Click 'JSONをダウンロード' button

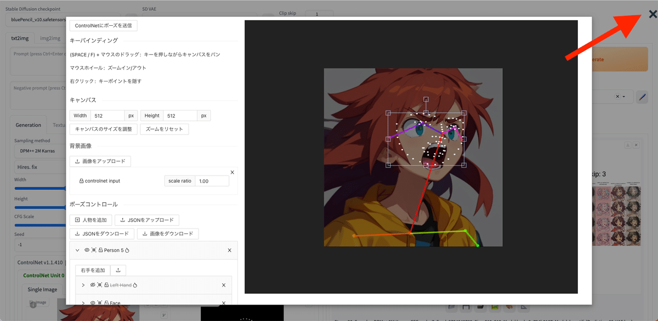[x=102, y=234]
